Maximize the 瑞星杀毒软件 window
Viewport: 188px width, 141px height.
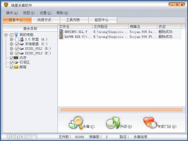(x=177, y=5)
